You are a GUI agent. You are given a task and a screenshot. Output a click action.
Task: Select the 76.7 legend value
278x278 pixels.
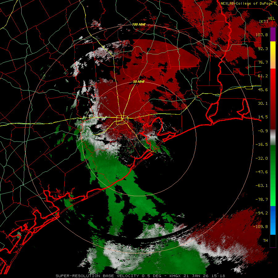pyautogui.click(x=263, y=62)
